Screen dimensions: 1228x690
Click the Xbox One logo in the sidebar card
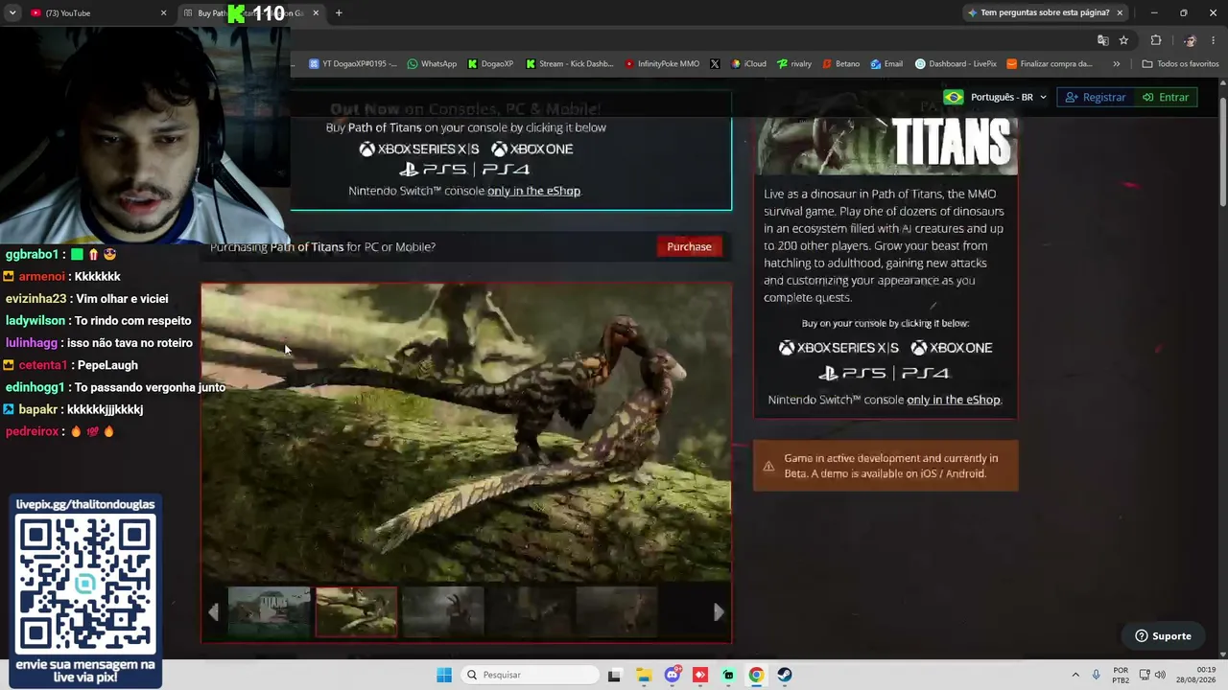952,348
